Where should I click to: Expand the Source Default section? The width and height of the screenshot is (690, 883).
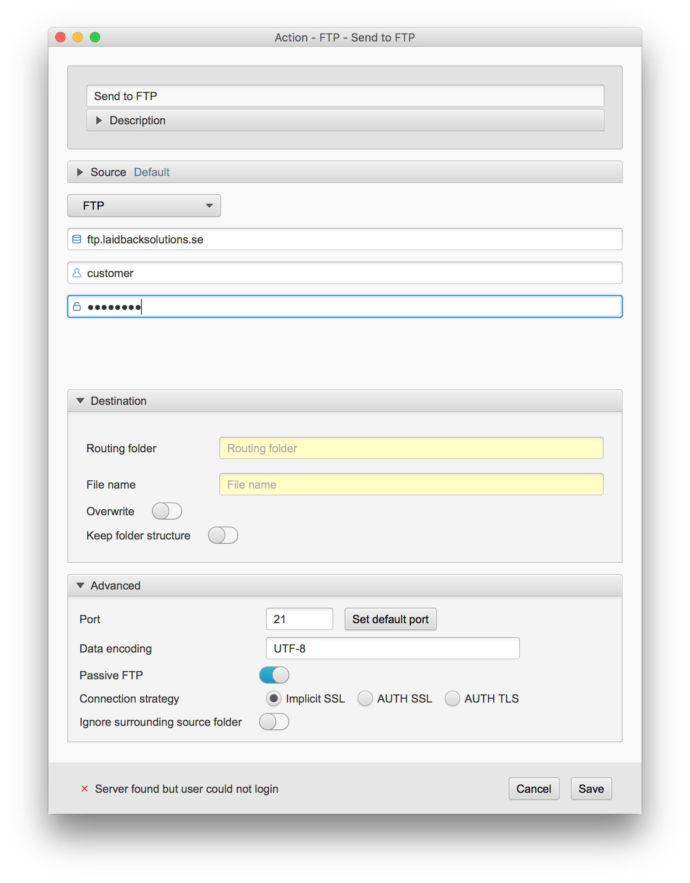pyautogui.click(x=345, y=172)
